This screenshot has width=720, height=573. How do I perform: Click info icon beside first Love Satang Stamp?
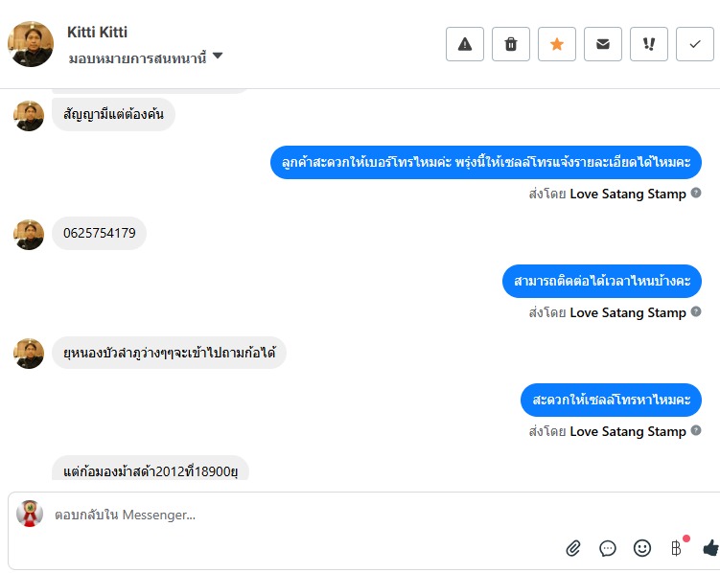(696, 194)
